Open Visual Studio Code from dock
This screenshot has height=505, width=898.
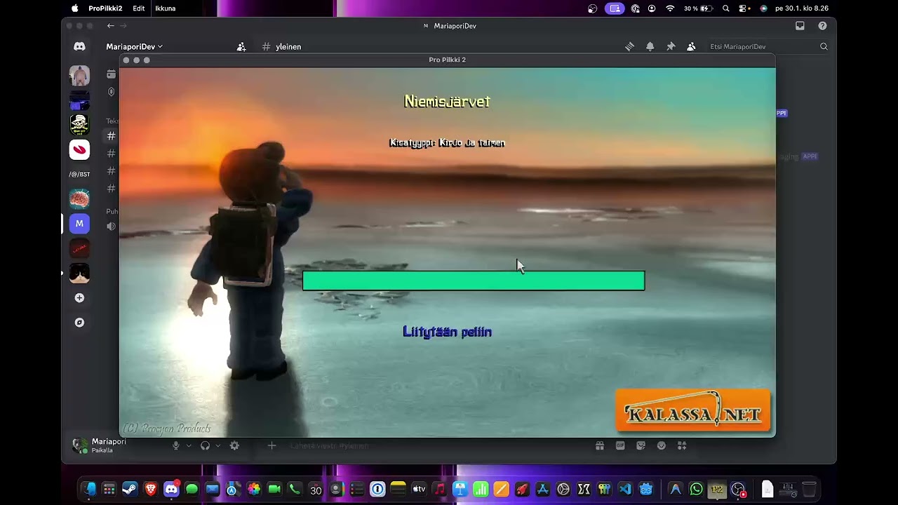point(625,489)
